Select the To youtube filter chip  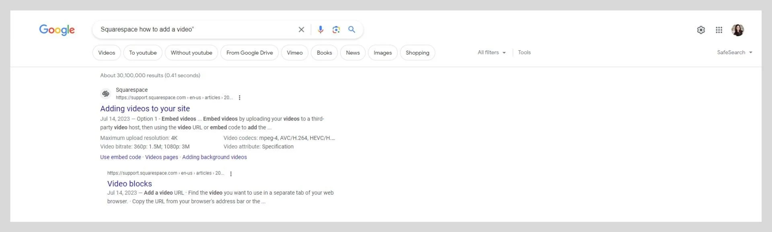click(143, 53)
